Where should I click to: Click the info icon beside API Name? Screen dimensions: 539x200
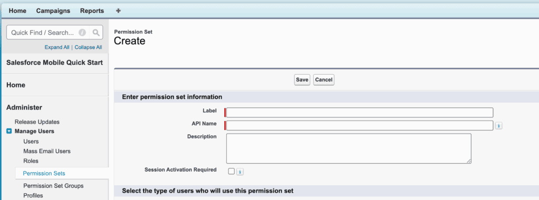click(x=499, y=126)
